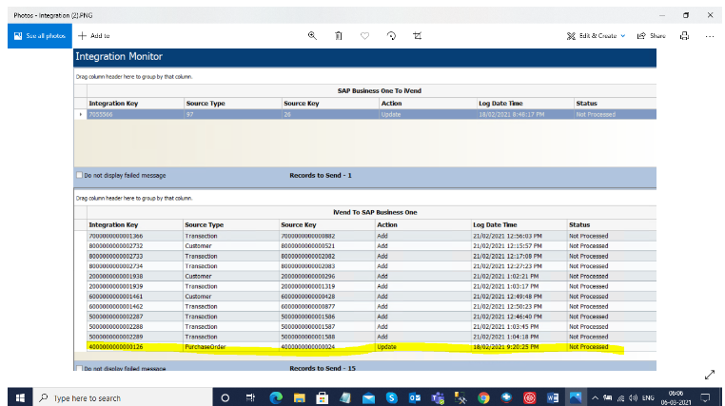725x406 pixels.
Task: Click the Add to button
Action: coord(94,36)
